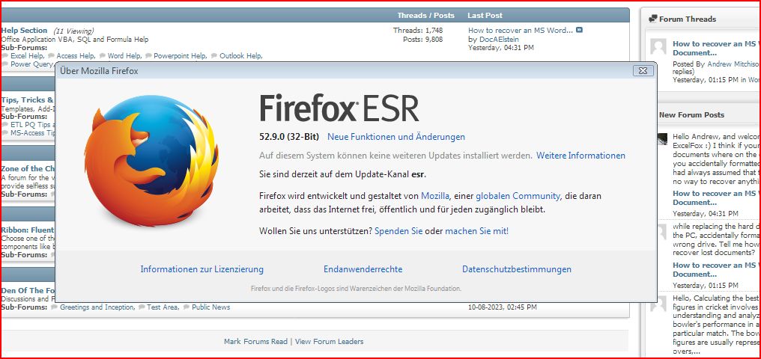This screenshot has height=359, width=761.
Task: Follow the 'globalen Community' link
Action: tap(518, 196)
